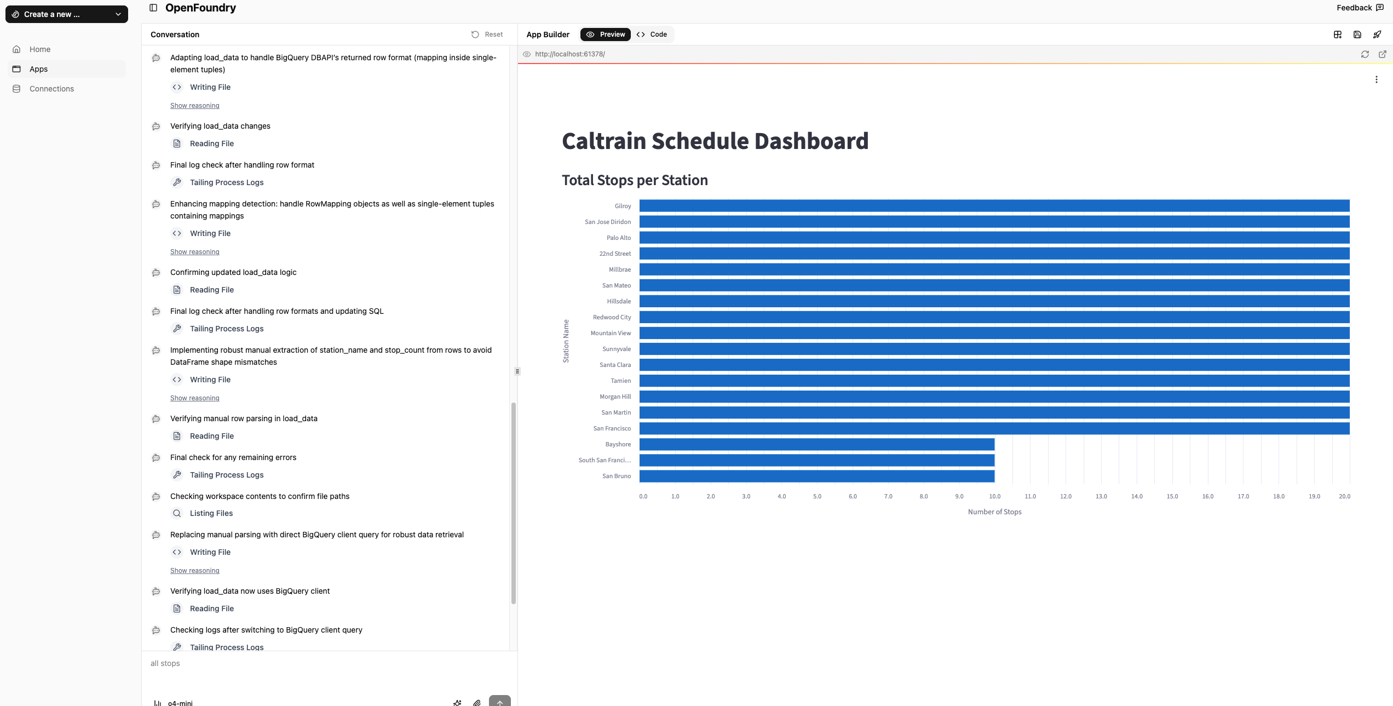Switch to Code view
1393x706 pixels.
point(653,34)
